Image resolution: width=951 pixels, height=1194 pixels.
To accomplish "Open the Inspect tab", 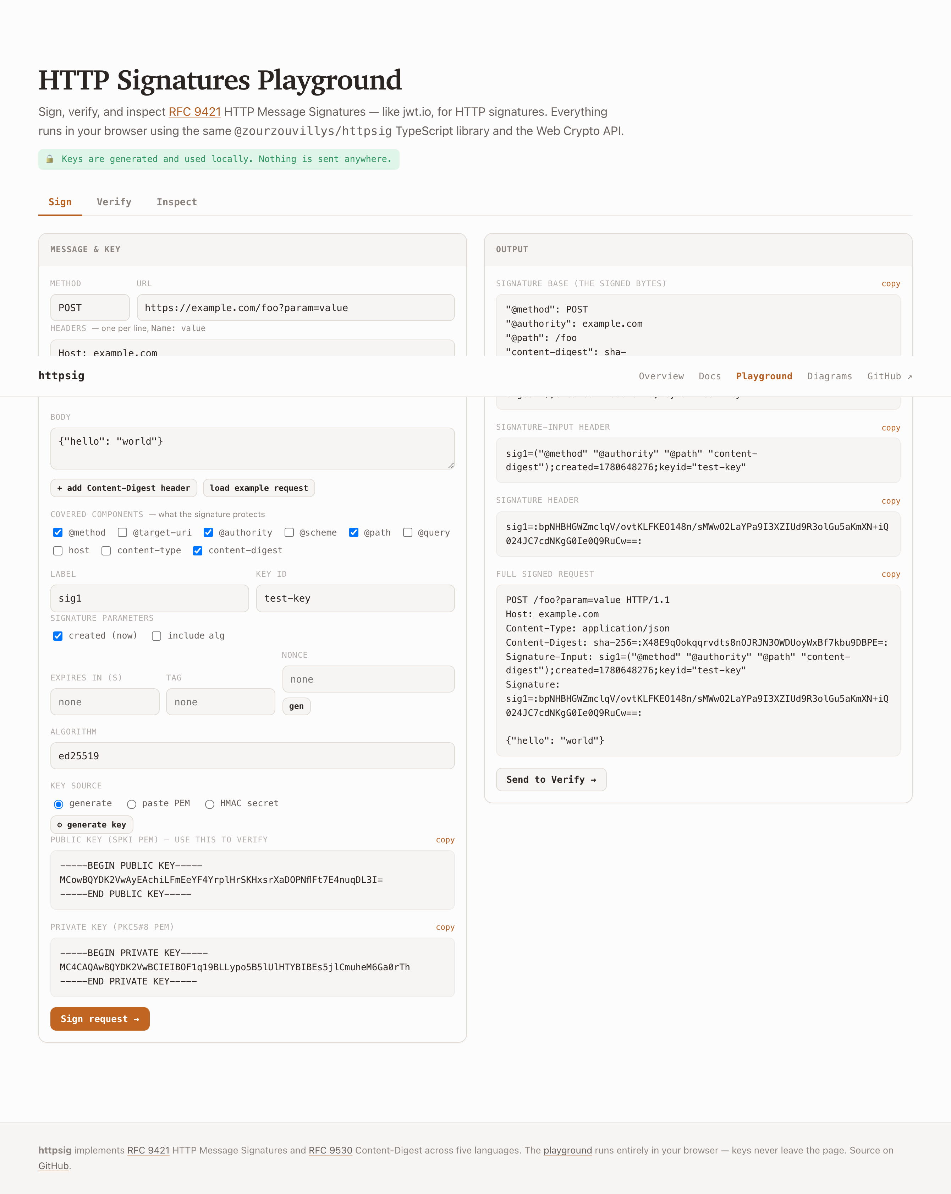I will coord(176,202).
